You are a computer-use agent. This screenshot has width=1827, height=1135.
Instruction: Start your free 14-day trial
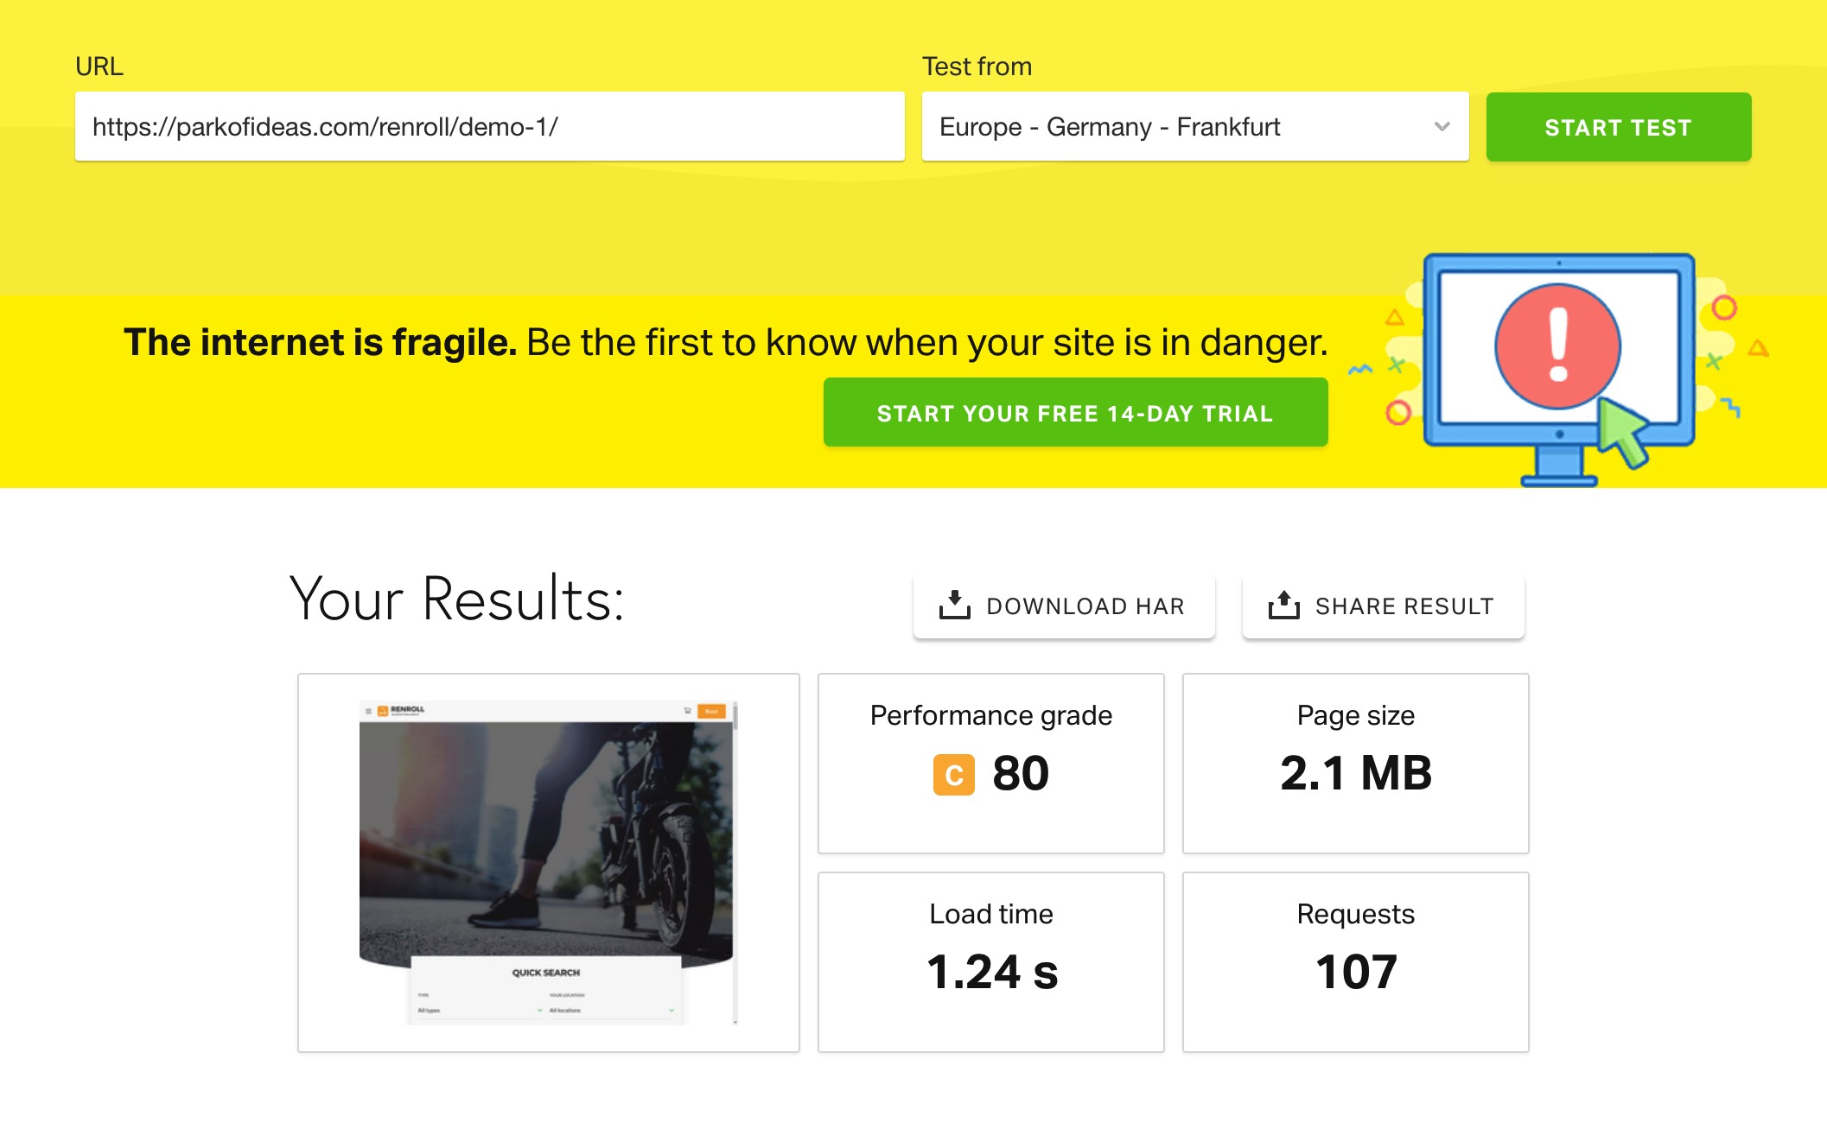pos(1075,413)
